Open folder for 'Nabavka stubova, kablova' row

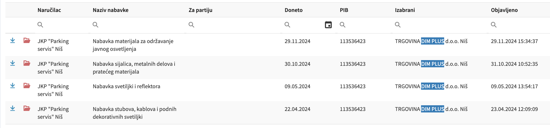click(x=27, y=108)
